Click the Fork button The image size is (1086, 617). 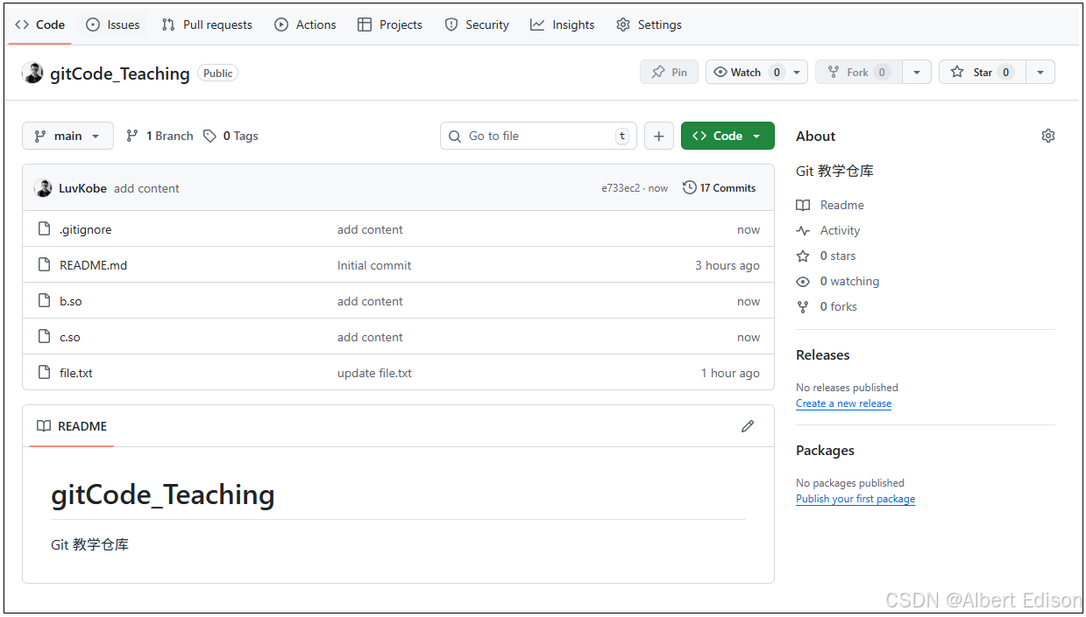[x=857, y=72]
